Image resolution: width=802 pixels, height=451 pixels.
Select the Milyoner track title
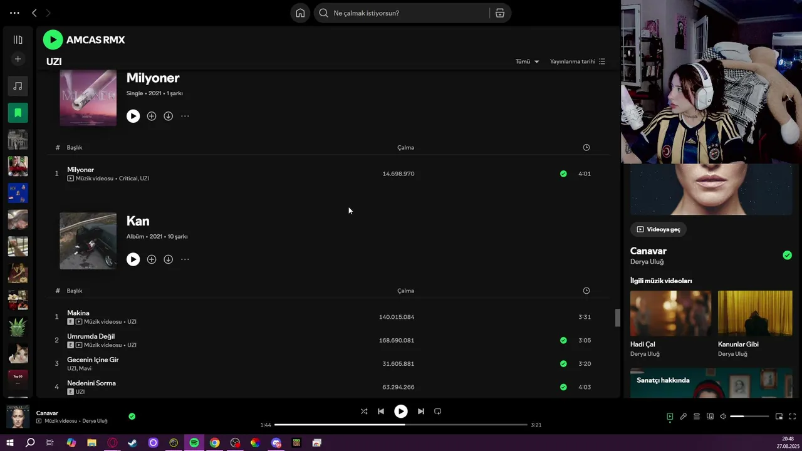pos(80,170)
